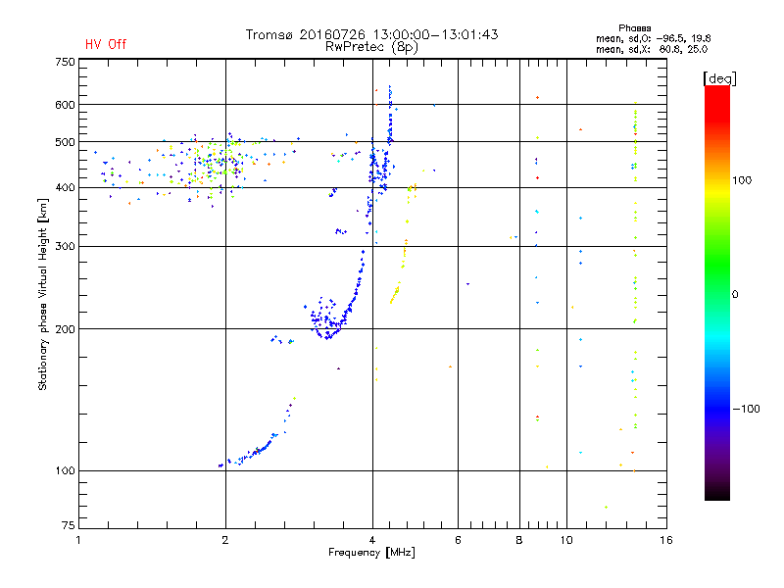Click the x-axis tick label '1'
This screenshot has height=588, width=784.
(x=78, y=540)
